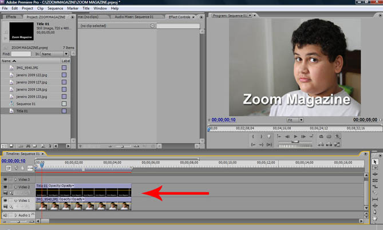Viewport: 383px width, 230px height.
Task: Hide the Video 2 track output
Action: click(6, 187)
